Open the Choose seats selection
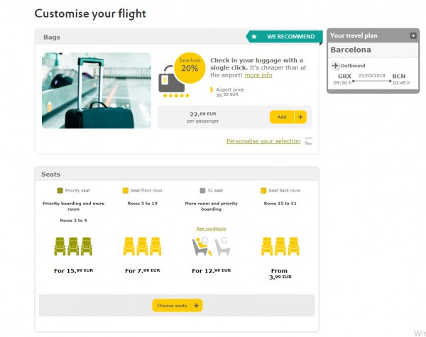Viewport: 426px width, 337px height. coord(177,306)
